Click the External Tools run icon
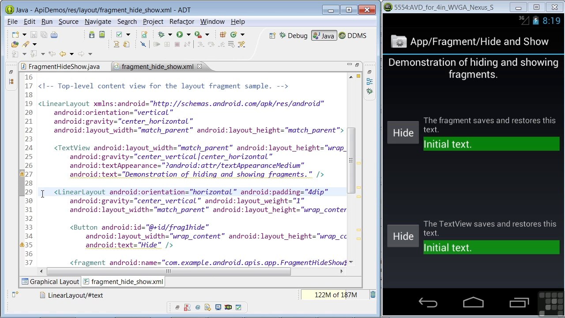This screenshot has width=565, height=318. (x=198, y=34)
